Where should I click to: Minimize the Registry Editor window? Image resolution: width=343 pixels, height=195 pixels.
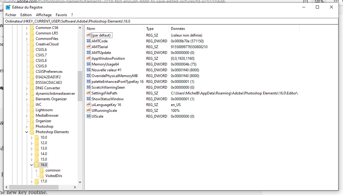[304, 7]
